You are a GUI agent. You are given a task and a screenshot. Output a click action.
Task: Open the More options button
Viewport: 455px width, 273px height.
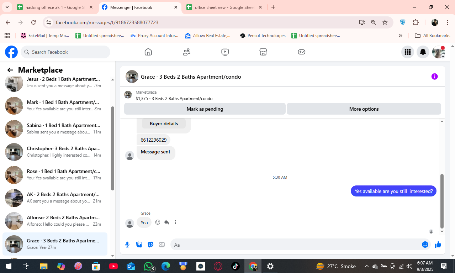click(x=364, y=109)
